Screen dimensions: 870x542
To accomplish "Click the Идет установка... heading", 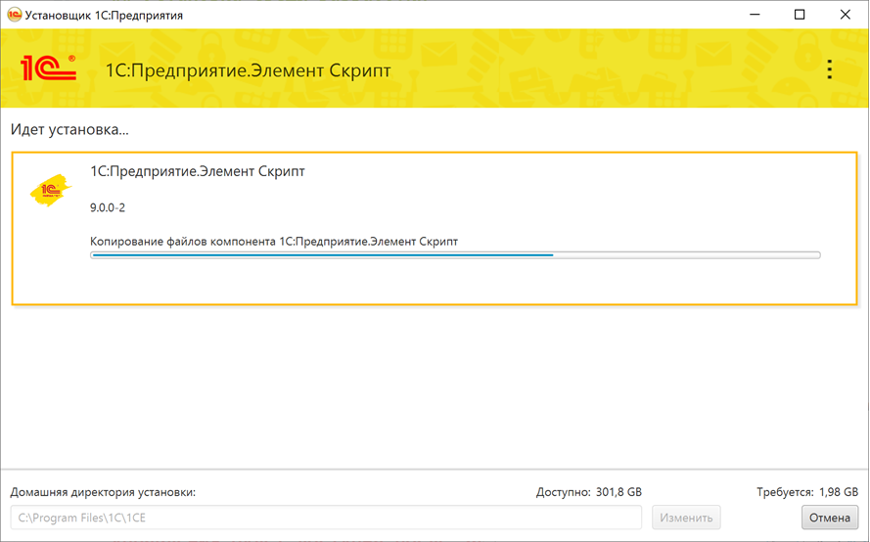I will pos(69,129).
